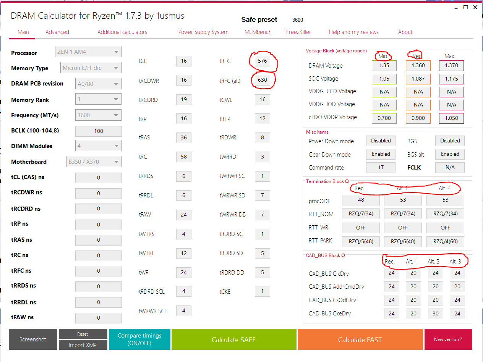The width and height of the screenshot is (483, 362).
Task: Expand the Memory Type dropdown
Action: pos(91,68)
